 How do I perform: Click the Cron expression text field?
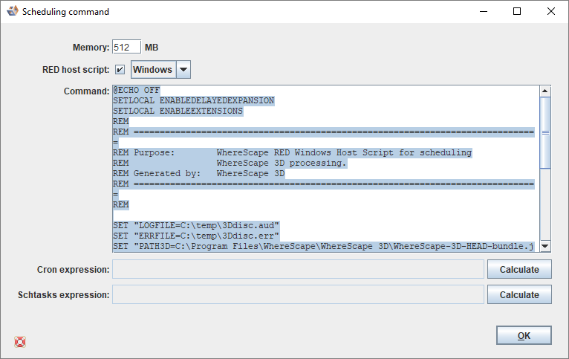click(298, 269)
